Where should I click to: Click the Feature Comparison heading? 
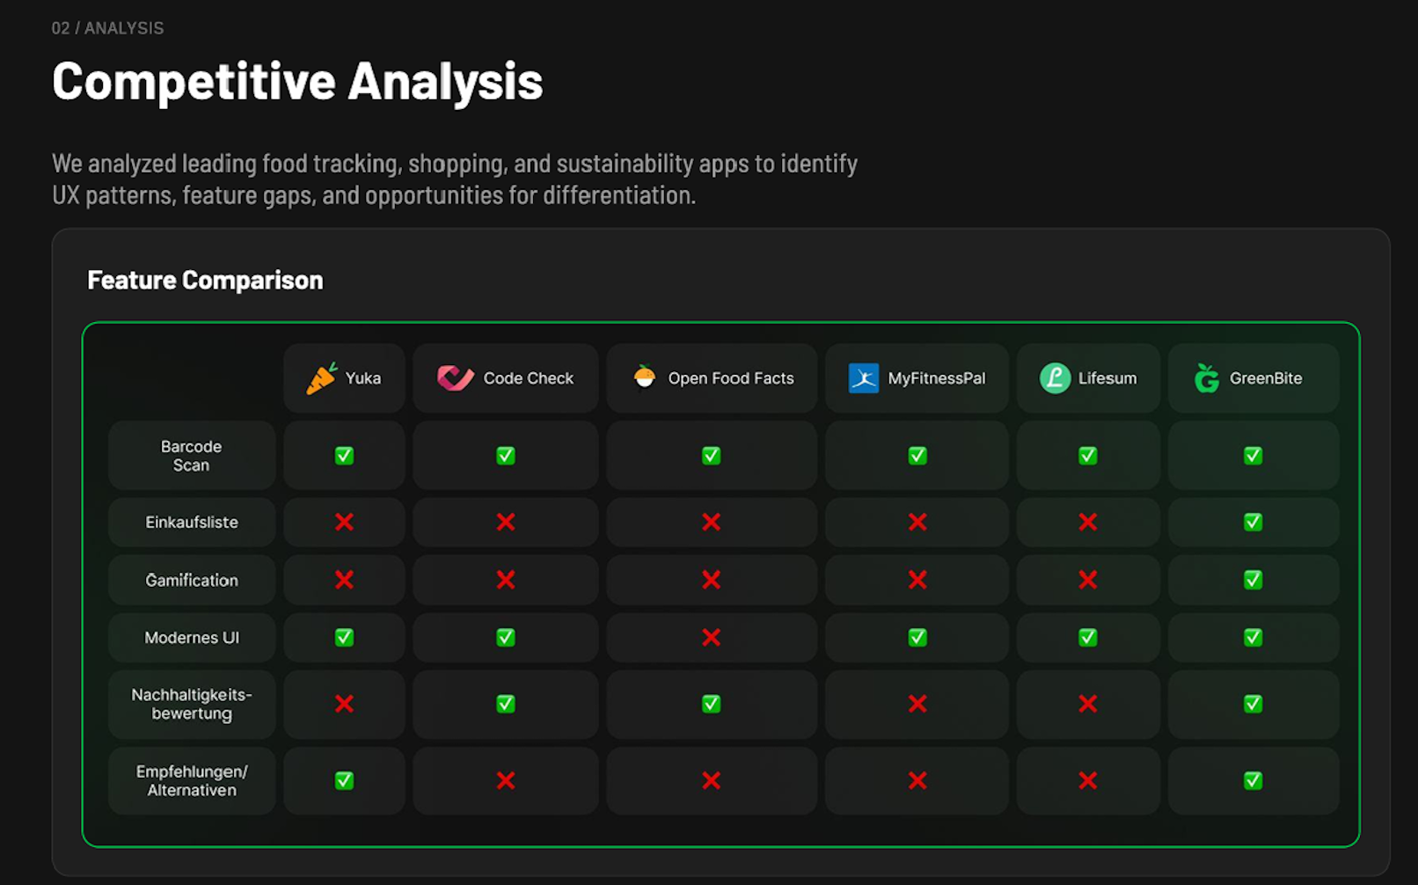[x=205, y=280]
